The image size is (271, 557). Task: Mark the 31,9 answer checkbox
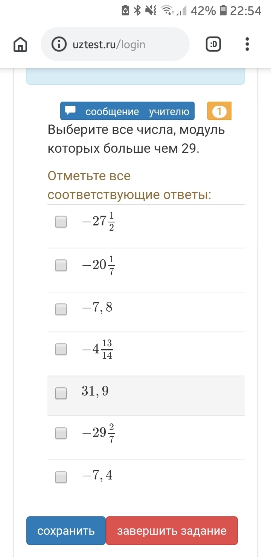tap(61, 393)
